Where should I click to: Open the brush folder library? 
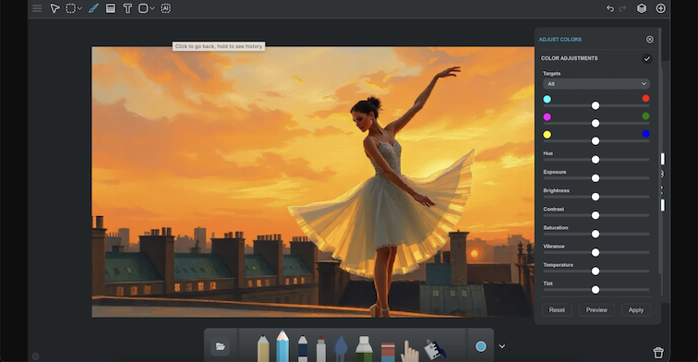click(x=220, y=346)
